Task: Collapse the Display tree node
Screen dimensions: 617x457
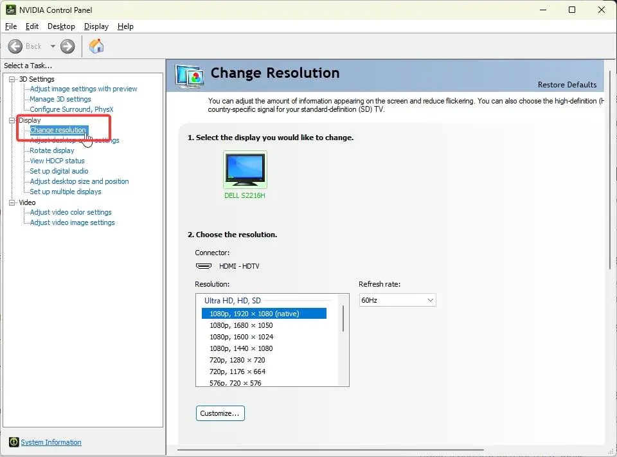Action: [x=12, y=120]
